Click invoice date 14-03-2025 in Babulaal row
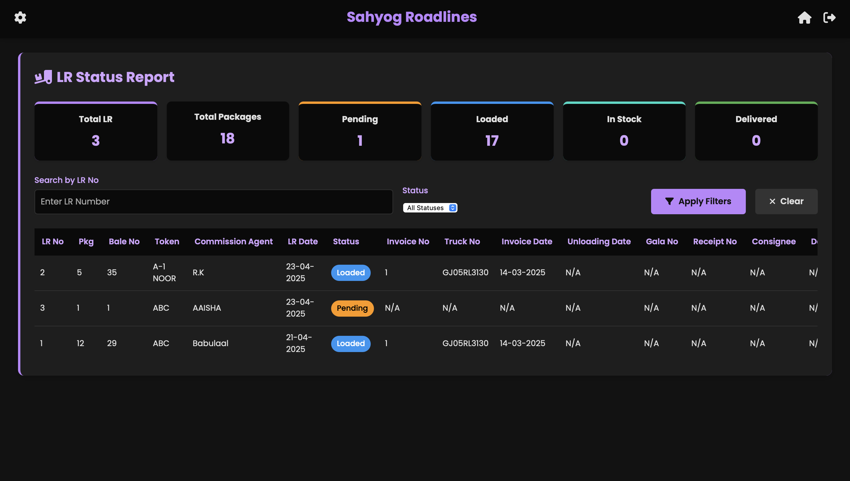 tap(522, 343)
